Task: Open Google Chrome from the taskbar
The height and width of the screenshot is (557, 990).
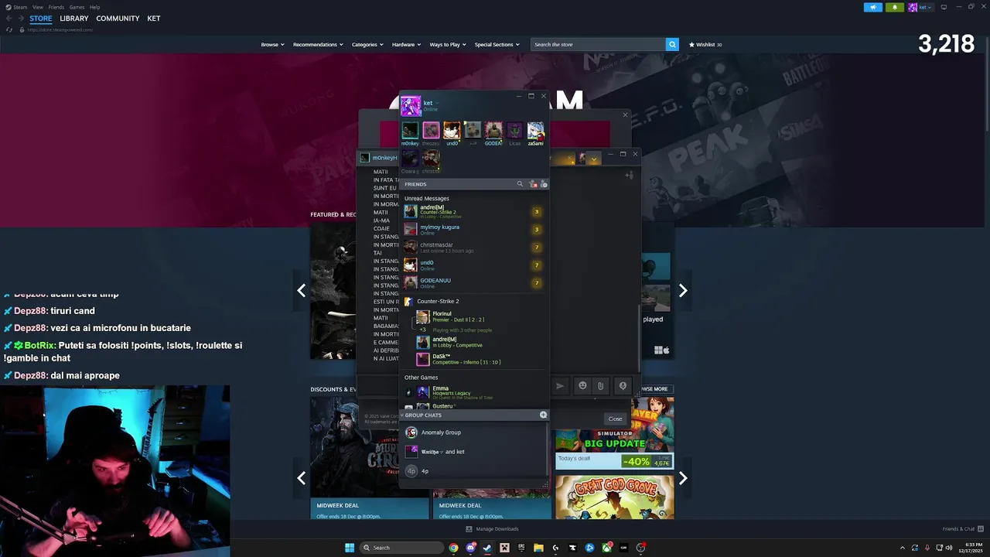Action: [x=453, y=548]
